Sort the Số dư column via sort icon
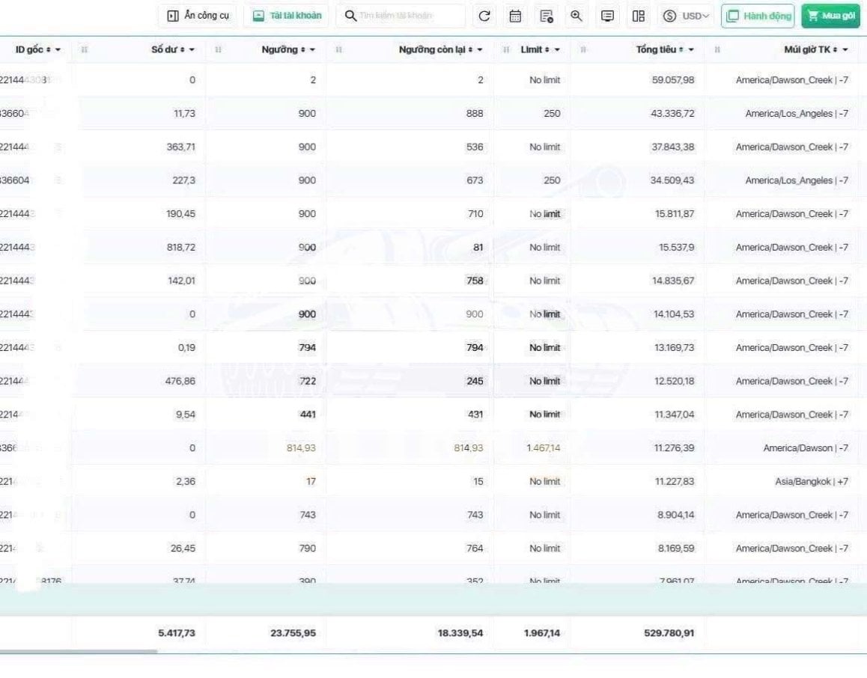This screenshot has height=678, width=867. (183, 49)
